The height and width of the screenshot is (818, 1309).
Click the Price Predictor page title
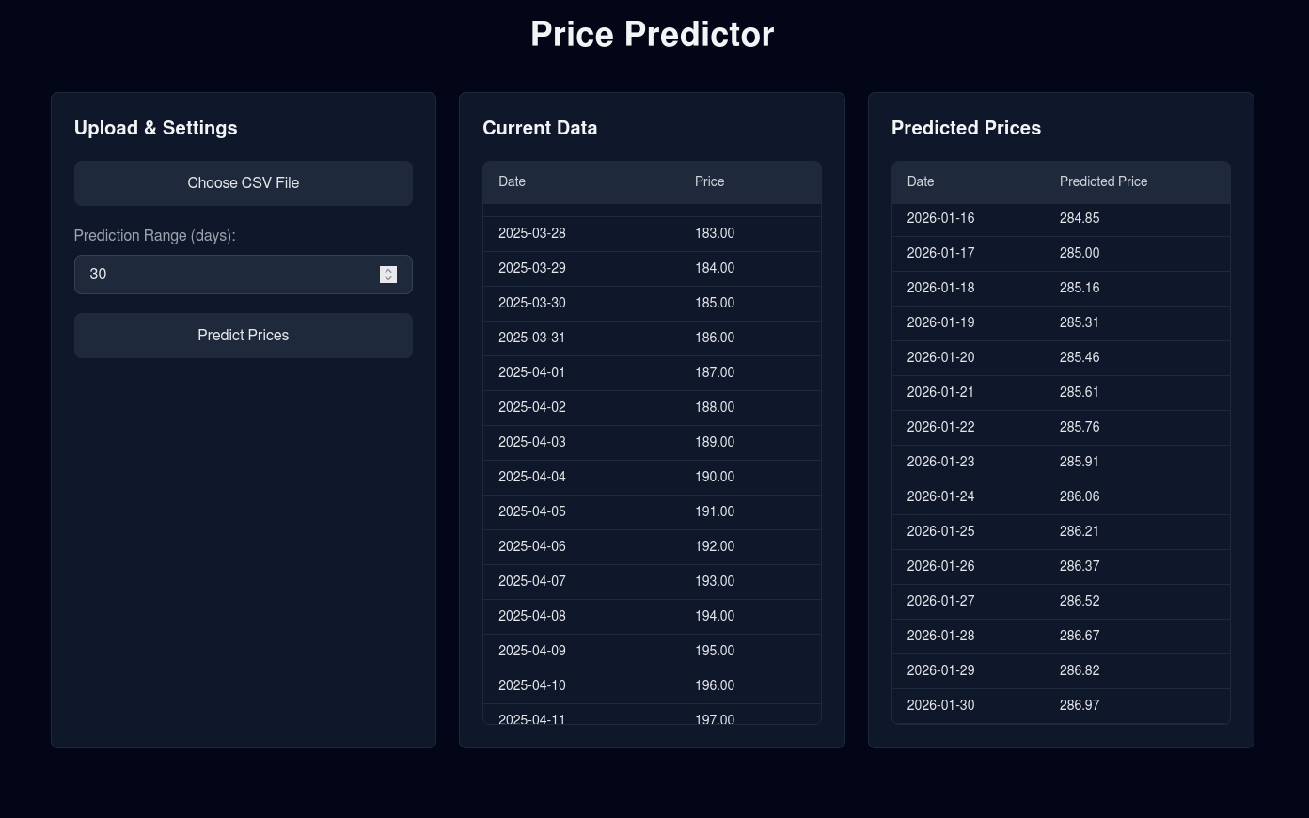[652, 34]
